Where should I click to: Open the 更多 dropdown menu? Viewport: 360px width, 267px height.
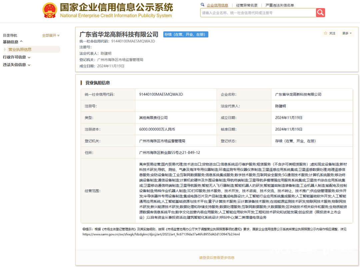pyautogui.click(x=347, y=33)
